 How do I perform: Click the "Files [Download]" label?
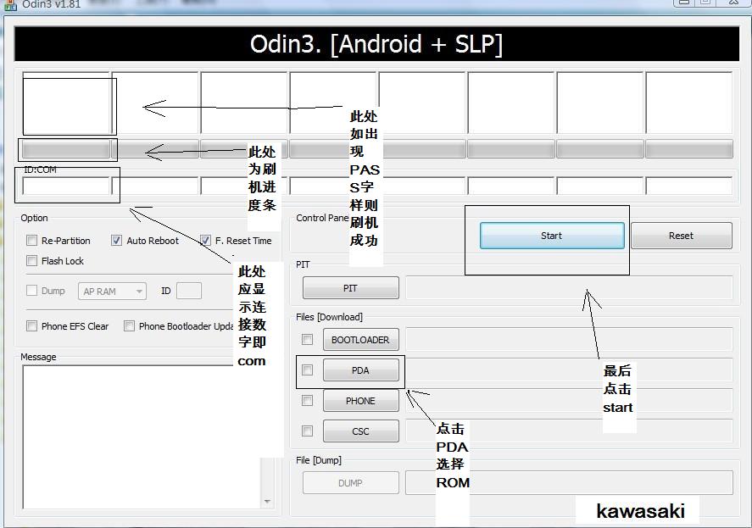point(329,317)
